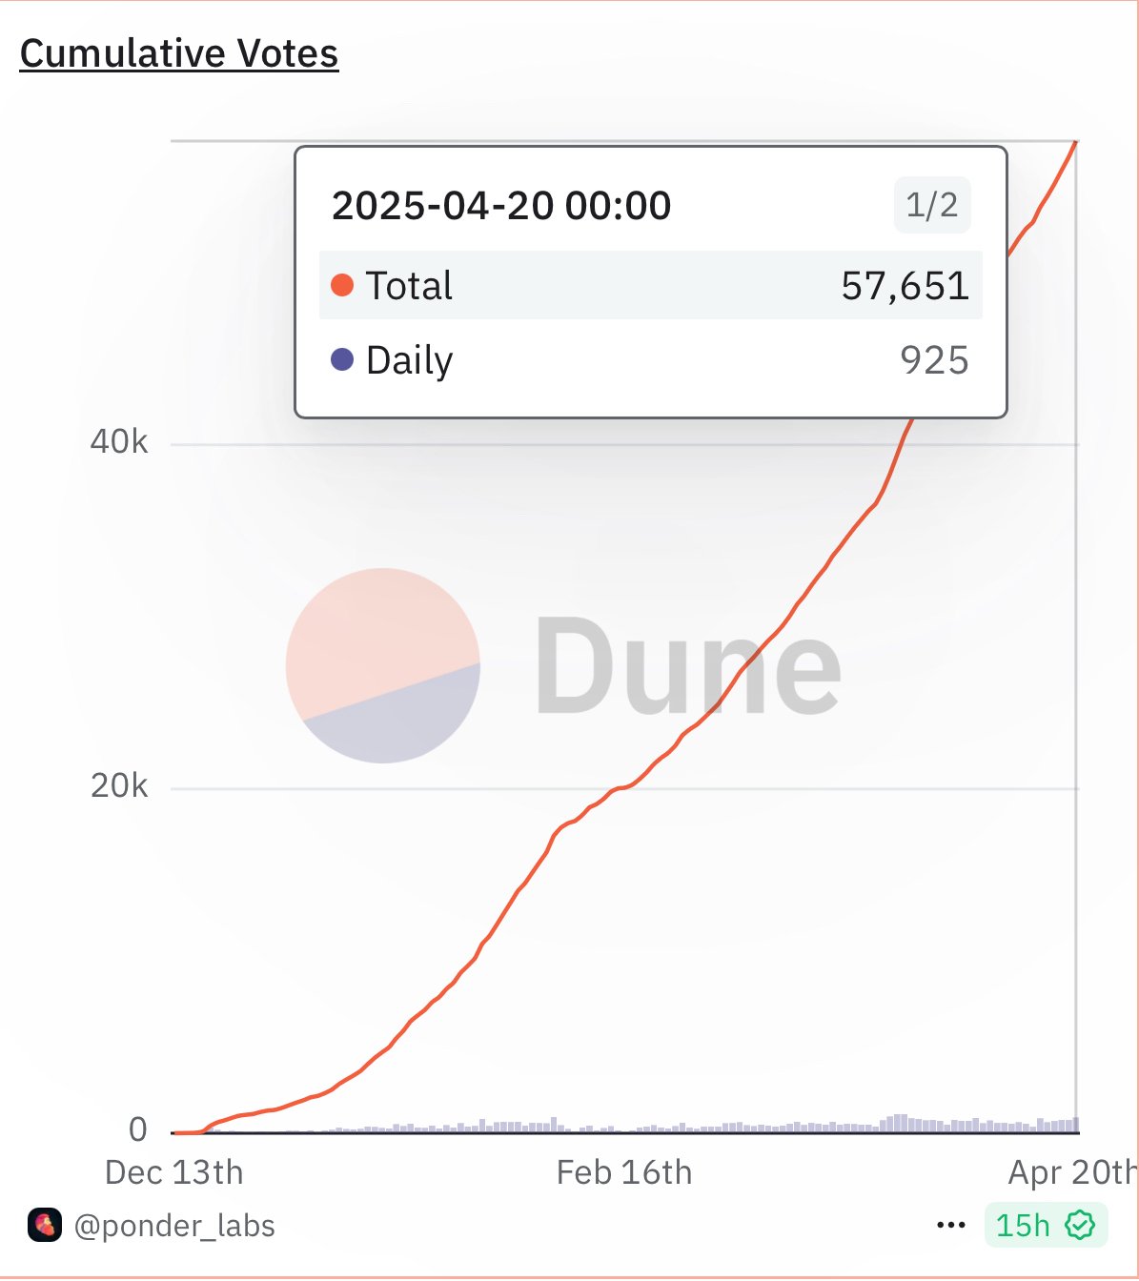Click the Dec 13th x-axis label
This screenshot has height=1281, width=1139.
pos(174,1172)
